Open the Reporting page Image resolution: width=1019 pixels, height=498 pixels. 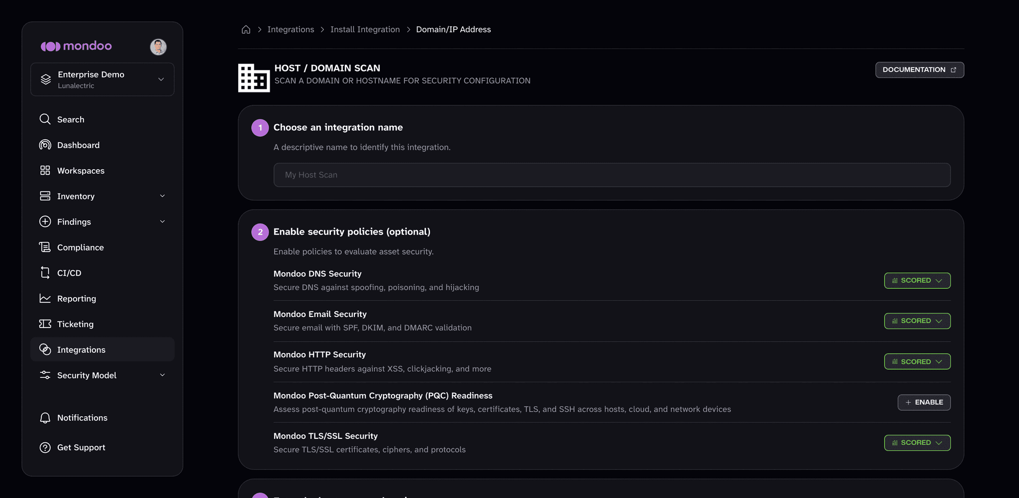(102, 299)
